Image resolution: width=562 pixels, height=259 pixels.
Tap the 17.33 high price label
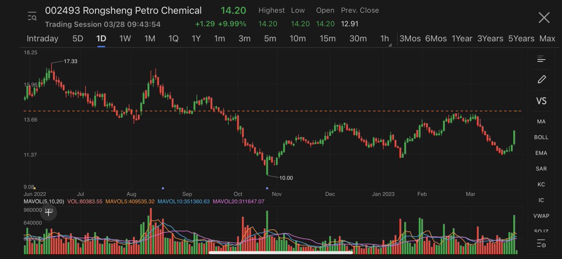pos(71,61)
